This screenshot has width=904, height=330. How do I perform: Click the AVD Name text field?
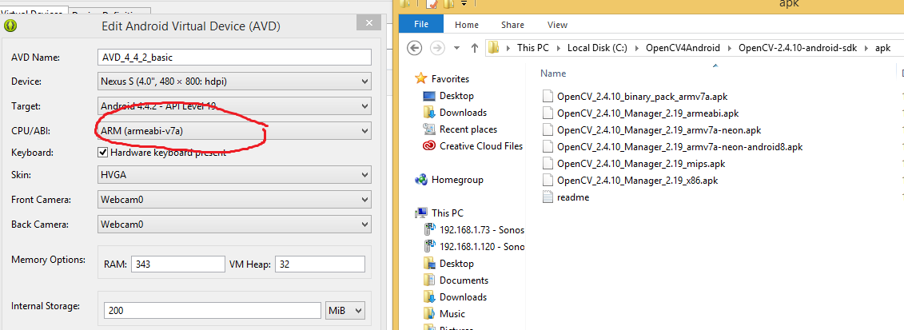(234, 58)
